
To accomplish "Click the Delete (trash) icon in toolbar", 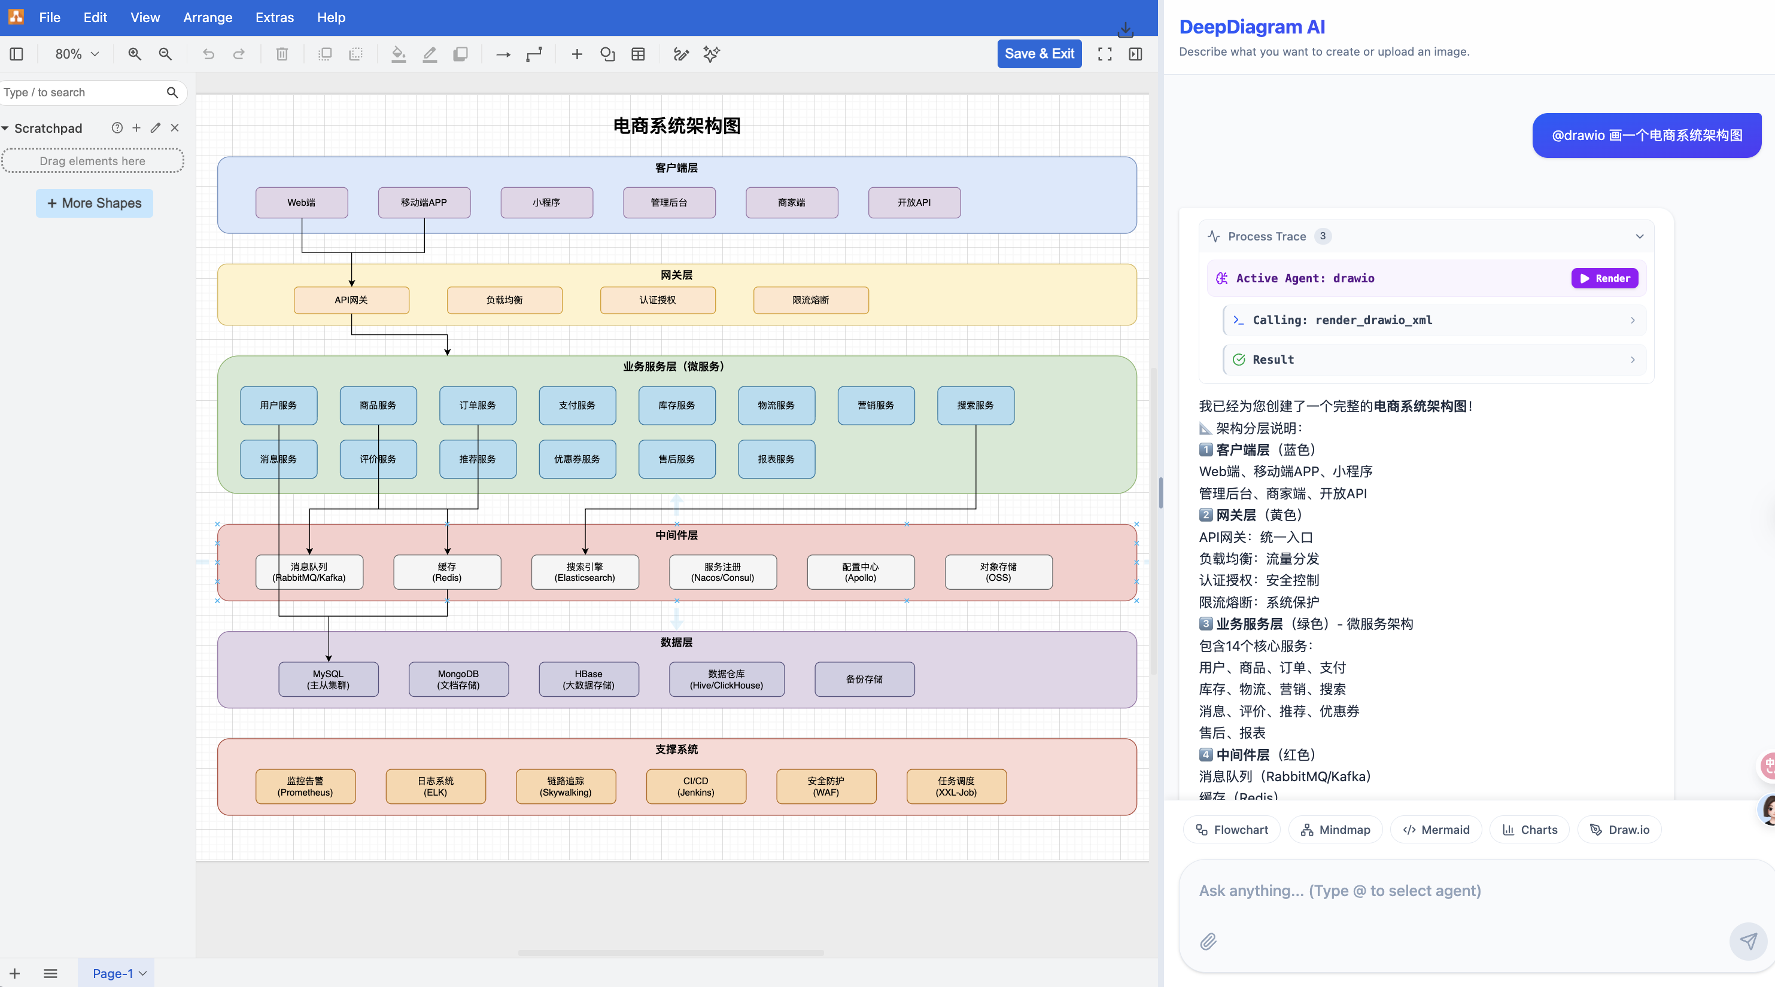I will click(281, 54).
